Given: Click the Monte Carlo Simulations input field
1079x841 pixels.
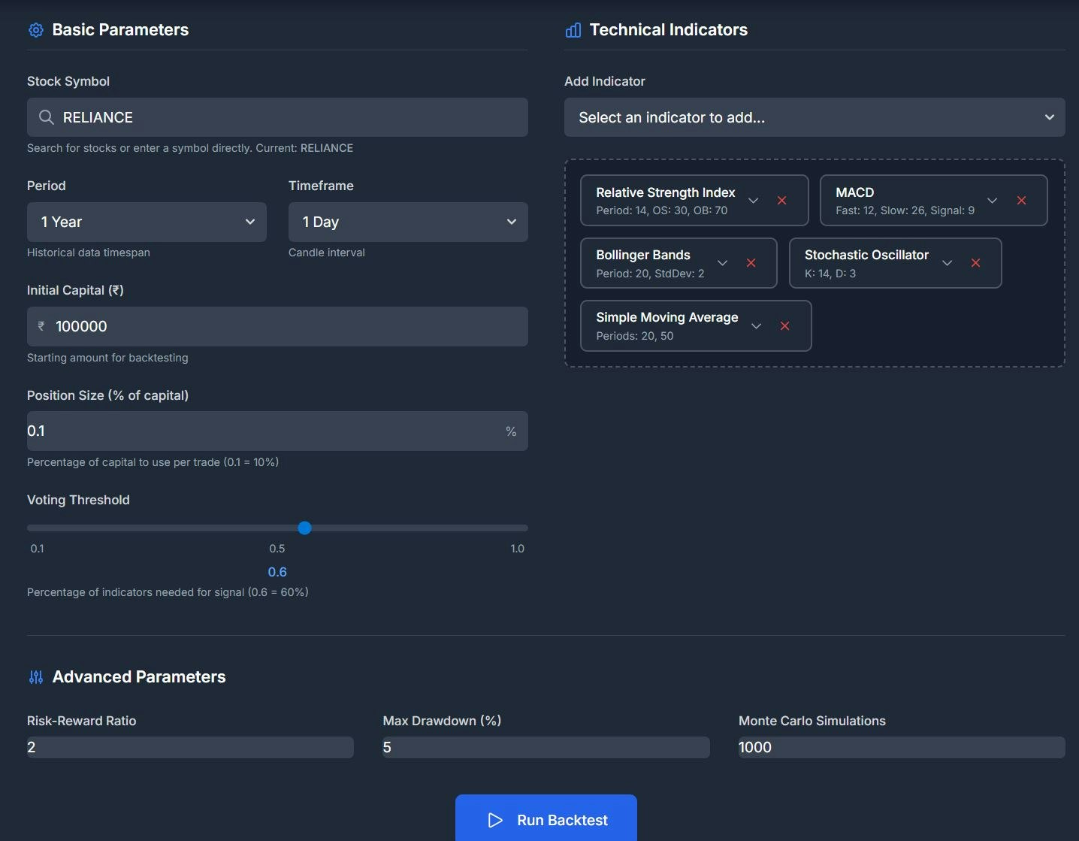Looking at the screenshot, I should (900, 747).
